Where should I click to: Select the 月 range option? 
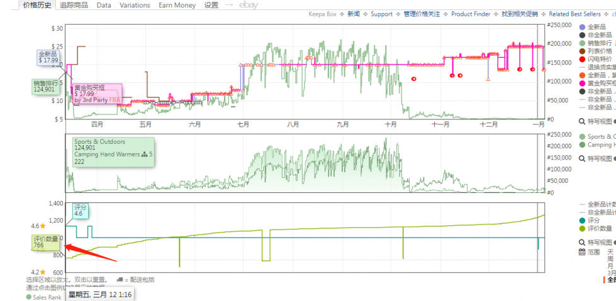click(x=610, y=266)
